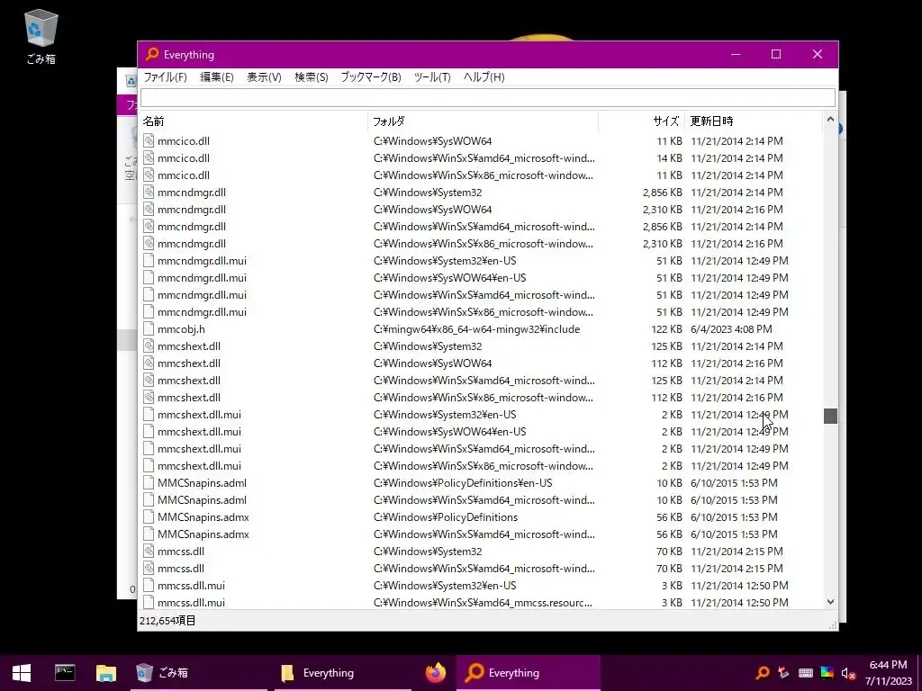The width and height of the screenshot is (922, 691).
Task: Click the 6/4/2023 4:08 PM date cell
Action: (731, 329)
